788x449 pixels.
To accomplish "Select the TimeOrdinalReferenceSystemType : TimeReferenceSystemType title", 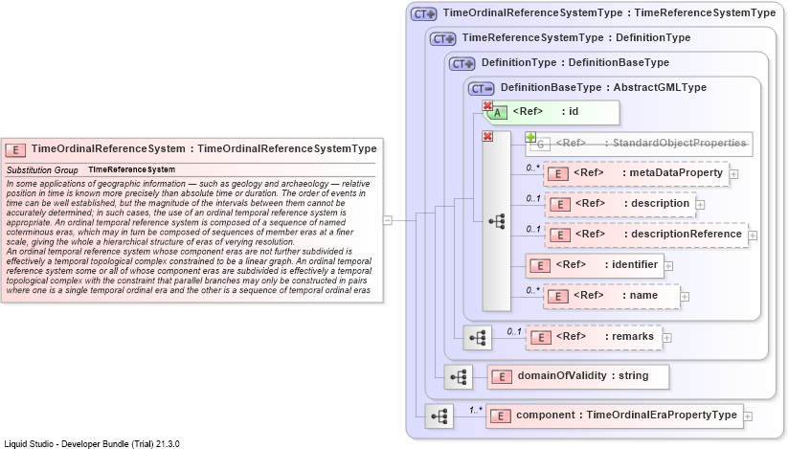I will click(609, 13).
